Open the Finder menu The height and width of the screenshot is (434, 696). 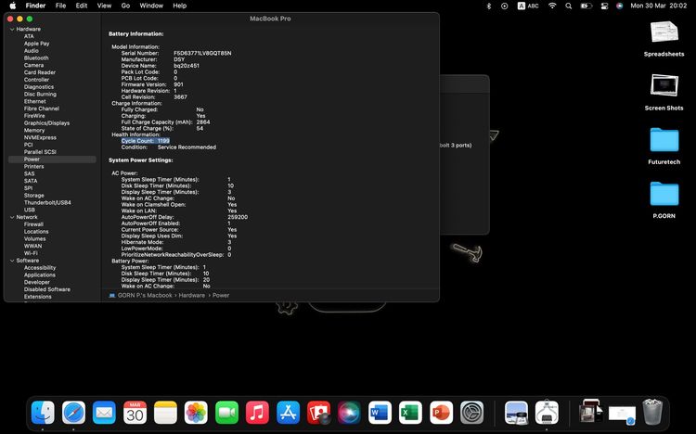click(x=35, y=6)
